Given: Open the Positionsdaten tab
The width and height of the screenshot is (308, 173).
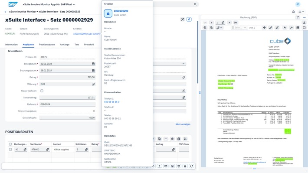Looking at the screenshot, I should 47,45.
